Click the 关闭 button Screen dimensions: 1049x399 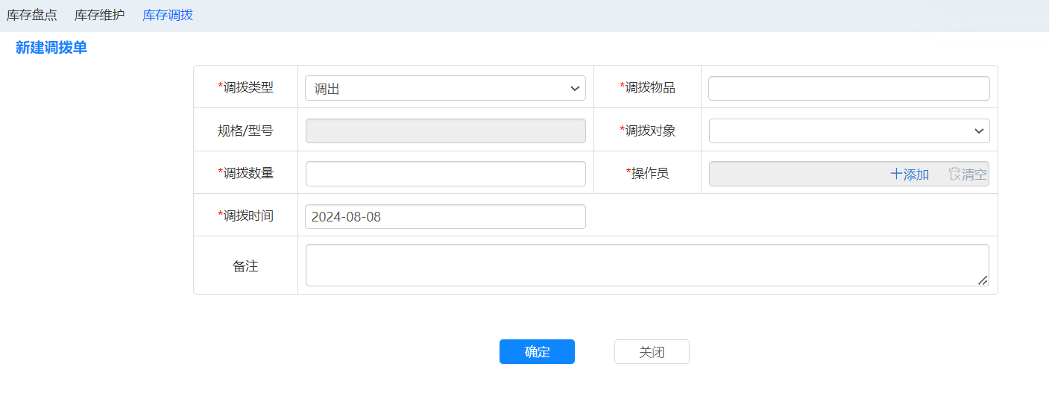652,352
